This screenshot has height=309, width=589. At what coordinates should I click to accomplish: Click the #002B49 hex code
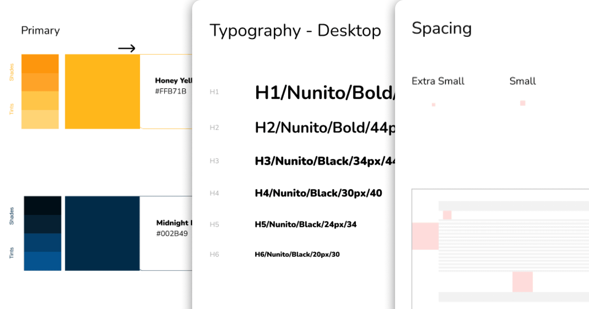(x=172, y=234)
